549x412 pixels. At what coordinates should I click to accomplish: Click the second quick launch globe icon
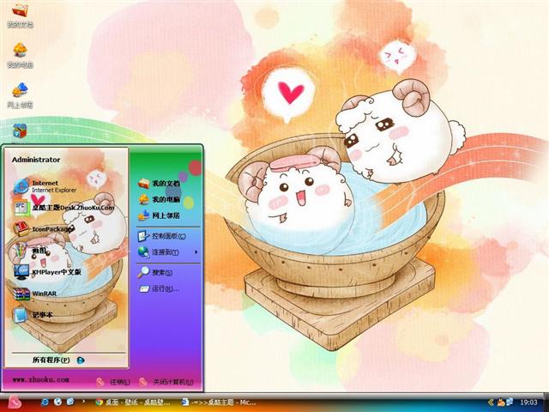point(57,402)
